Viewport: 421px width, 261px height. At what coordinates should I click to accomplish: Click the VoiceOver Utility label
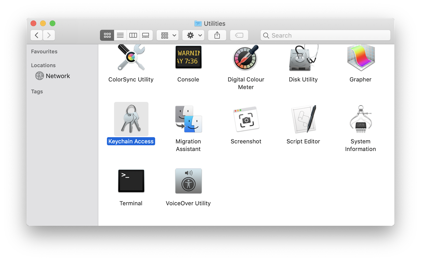point(188,203)
